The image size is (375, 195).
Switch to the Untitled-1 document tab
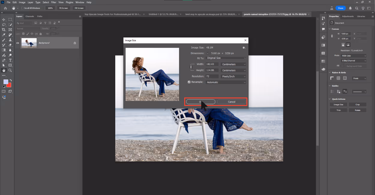[164, 14]
